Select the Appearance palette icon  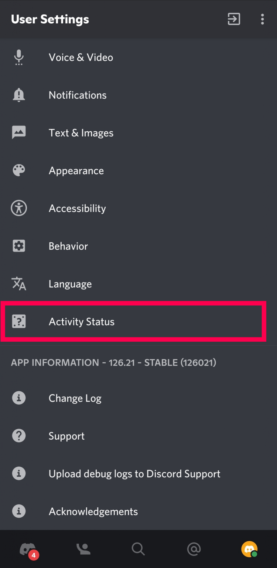(x=19, y=170)
